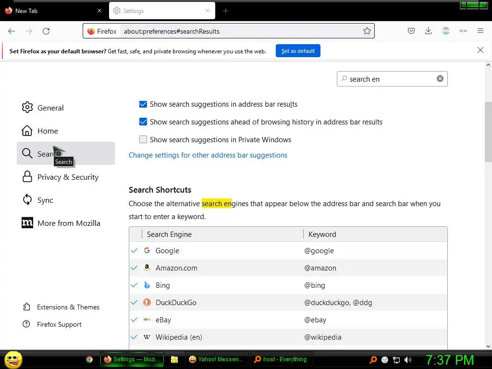Dismiss the default browser notification bar

[480, 50]
